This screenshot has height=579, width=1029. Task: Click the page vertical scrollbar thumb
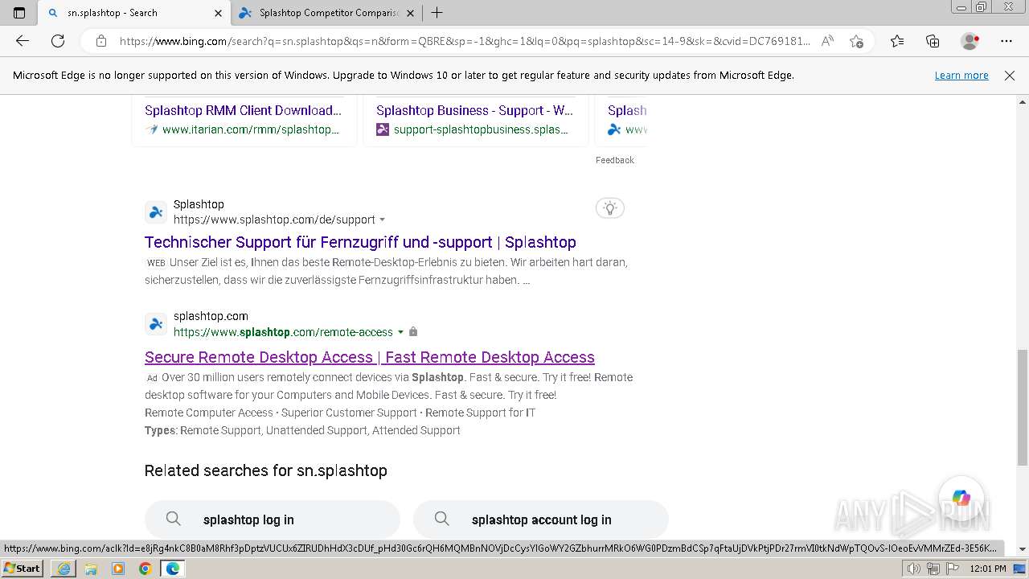[x=1023, y=407]
